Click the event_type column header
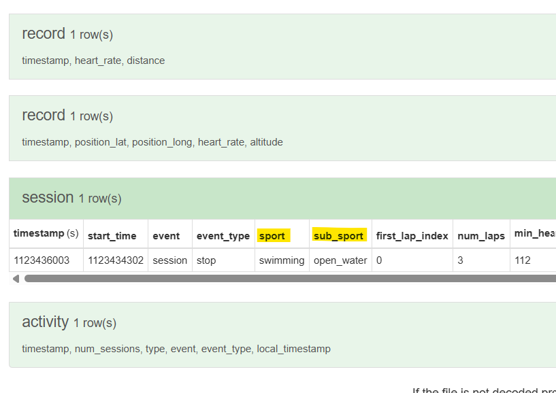 click(x=223, y=236)
